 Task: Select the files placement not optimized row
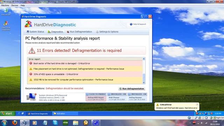(85, 69)
